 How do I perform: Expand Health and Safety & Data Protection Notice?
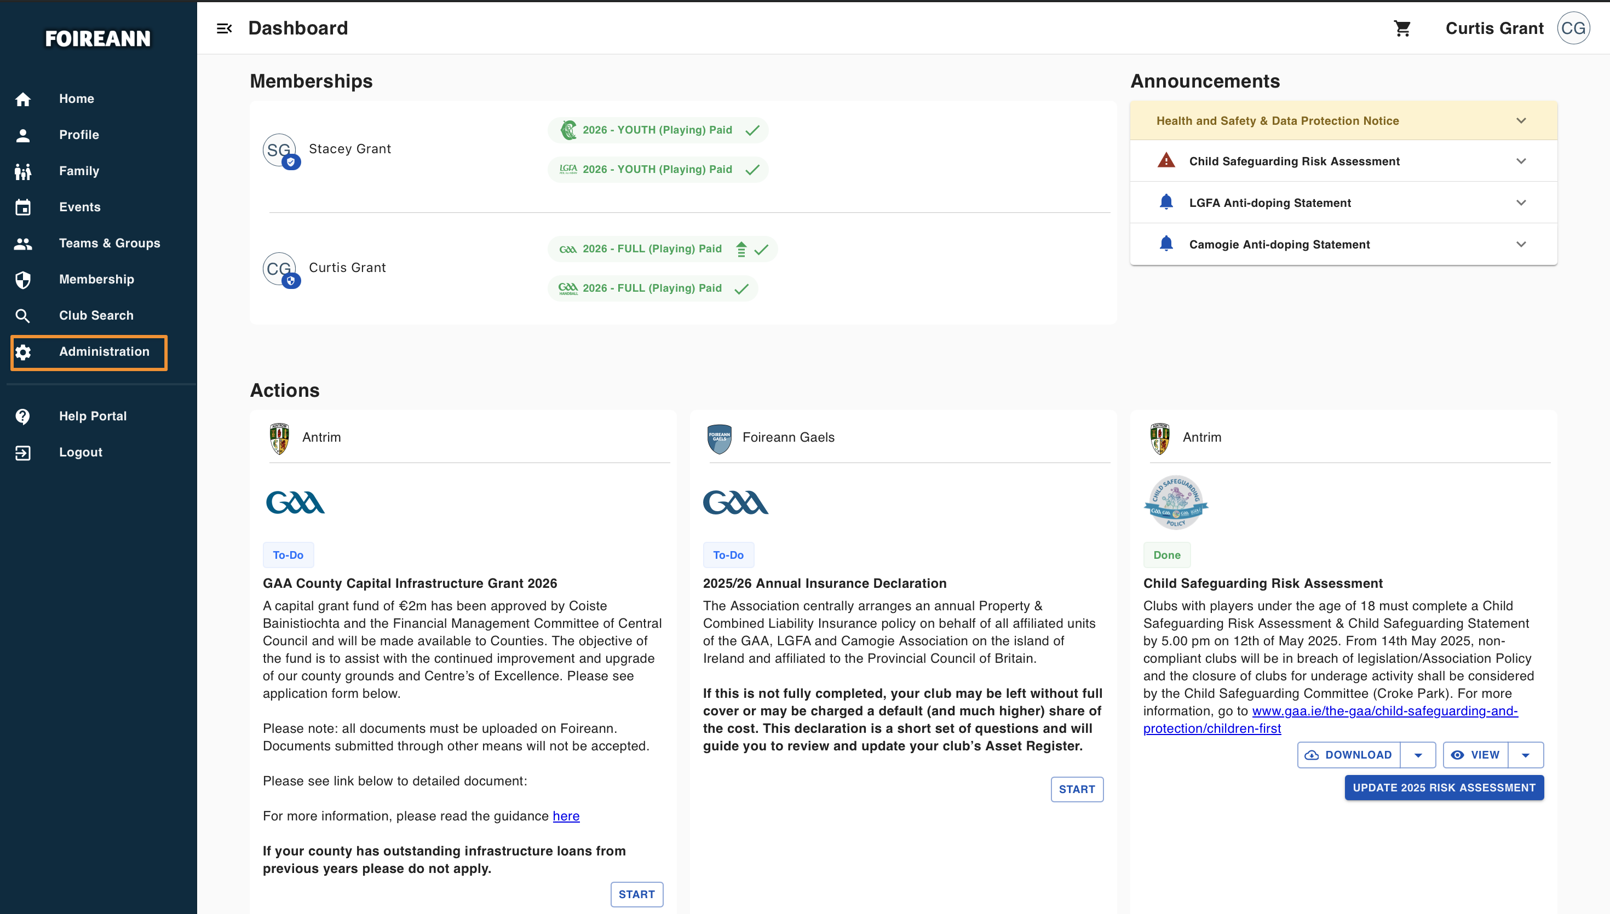pos(1343,120)
